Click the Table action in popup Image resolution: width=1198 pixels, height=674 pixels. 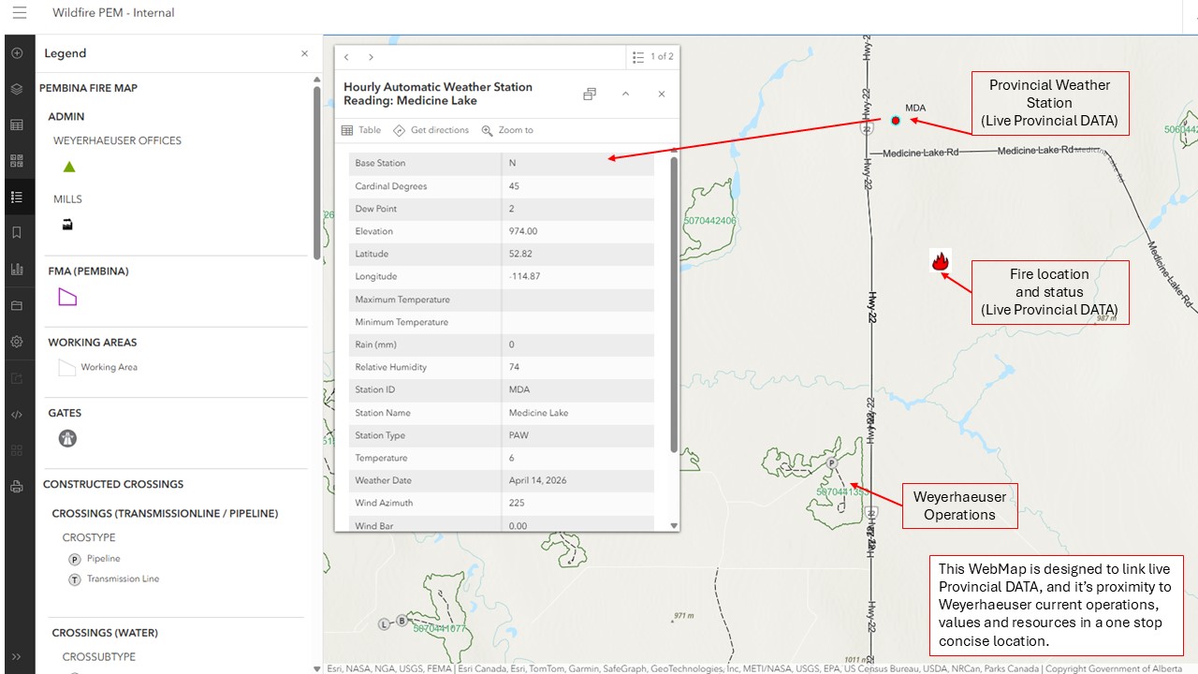(x=361, y=130)
